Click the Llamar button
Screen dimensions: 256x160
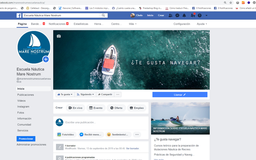tap(180, 95)
